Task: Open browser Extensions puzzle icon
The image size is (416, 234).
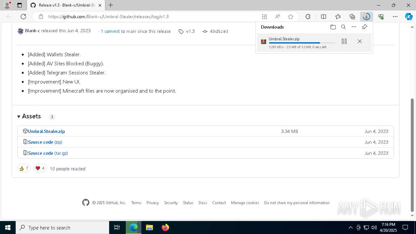Action: pos(308,17)
